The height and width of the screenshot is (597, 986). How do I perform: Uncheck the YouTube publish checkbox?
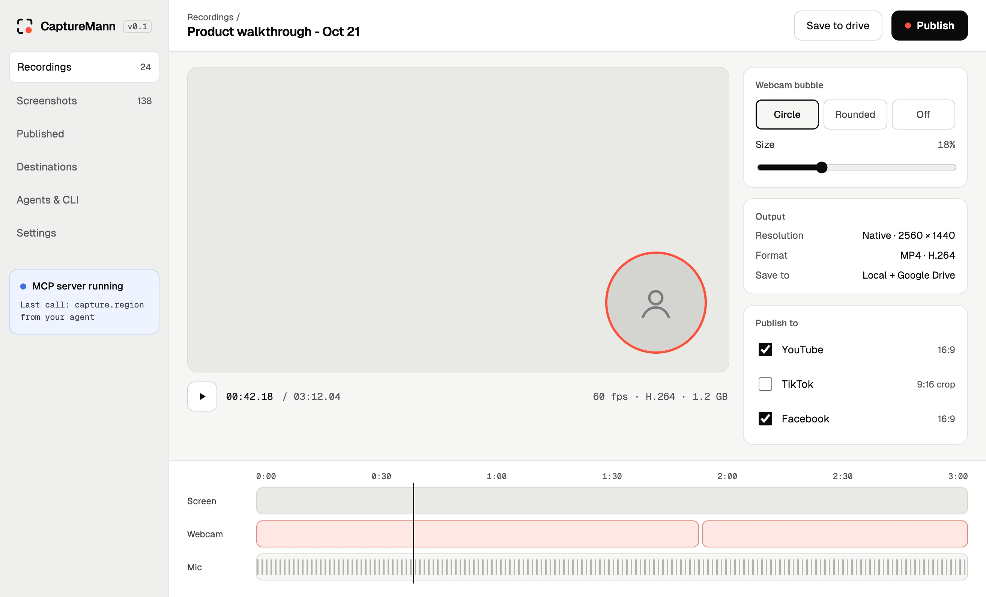coord(765,350)
